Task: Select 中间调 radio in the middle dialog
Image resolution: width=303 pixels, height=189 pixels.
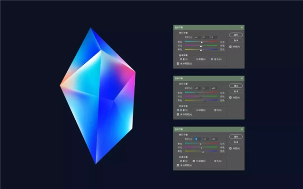Action: (x=195, y=110)
